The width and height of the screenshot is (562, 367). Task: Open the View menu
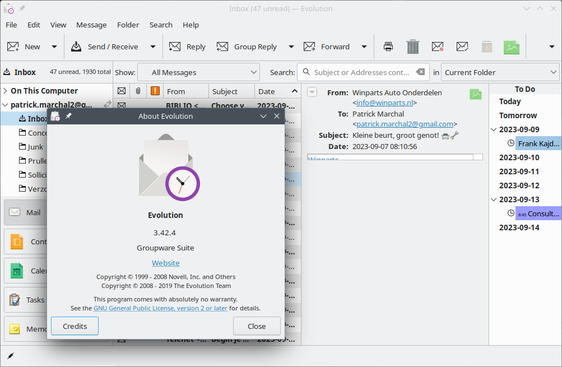pos(58,25)
